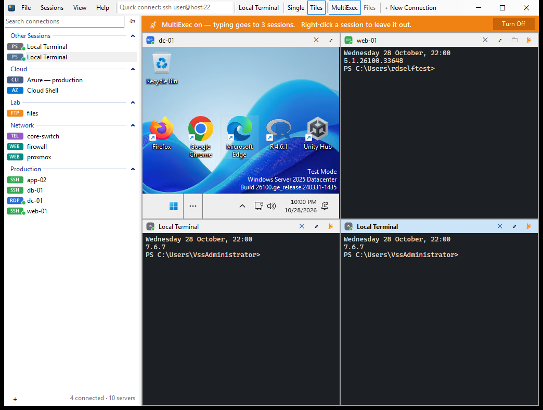The image size is (543, 410).
Task: Select db-01 in Production
Action: (x=71, y=190)
